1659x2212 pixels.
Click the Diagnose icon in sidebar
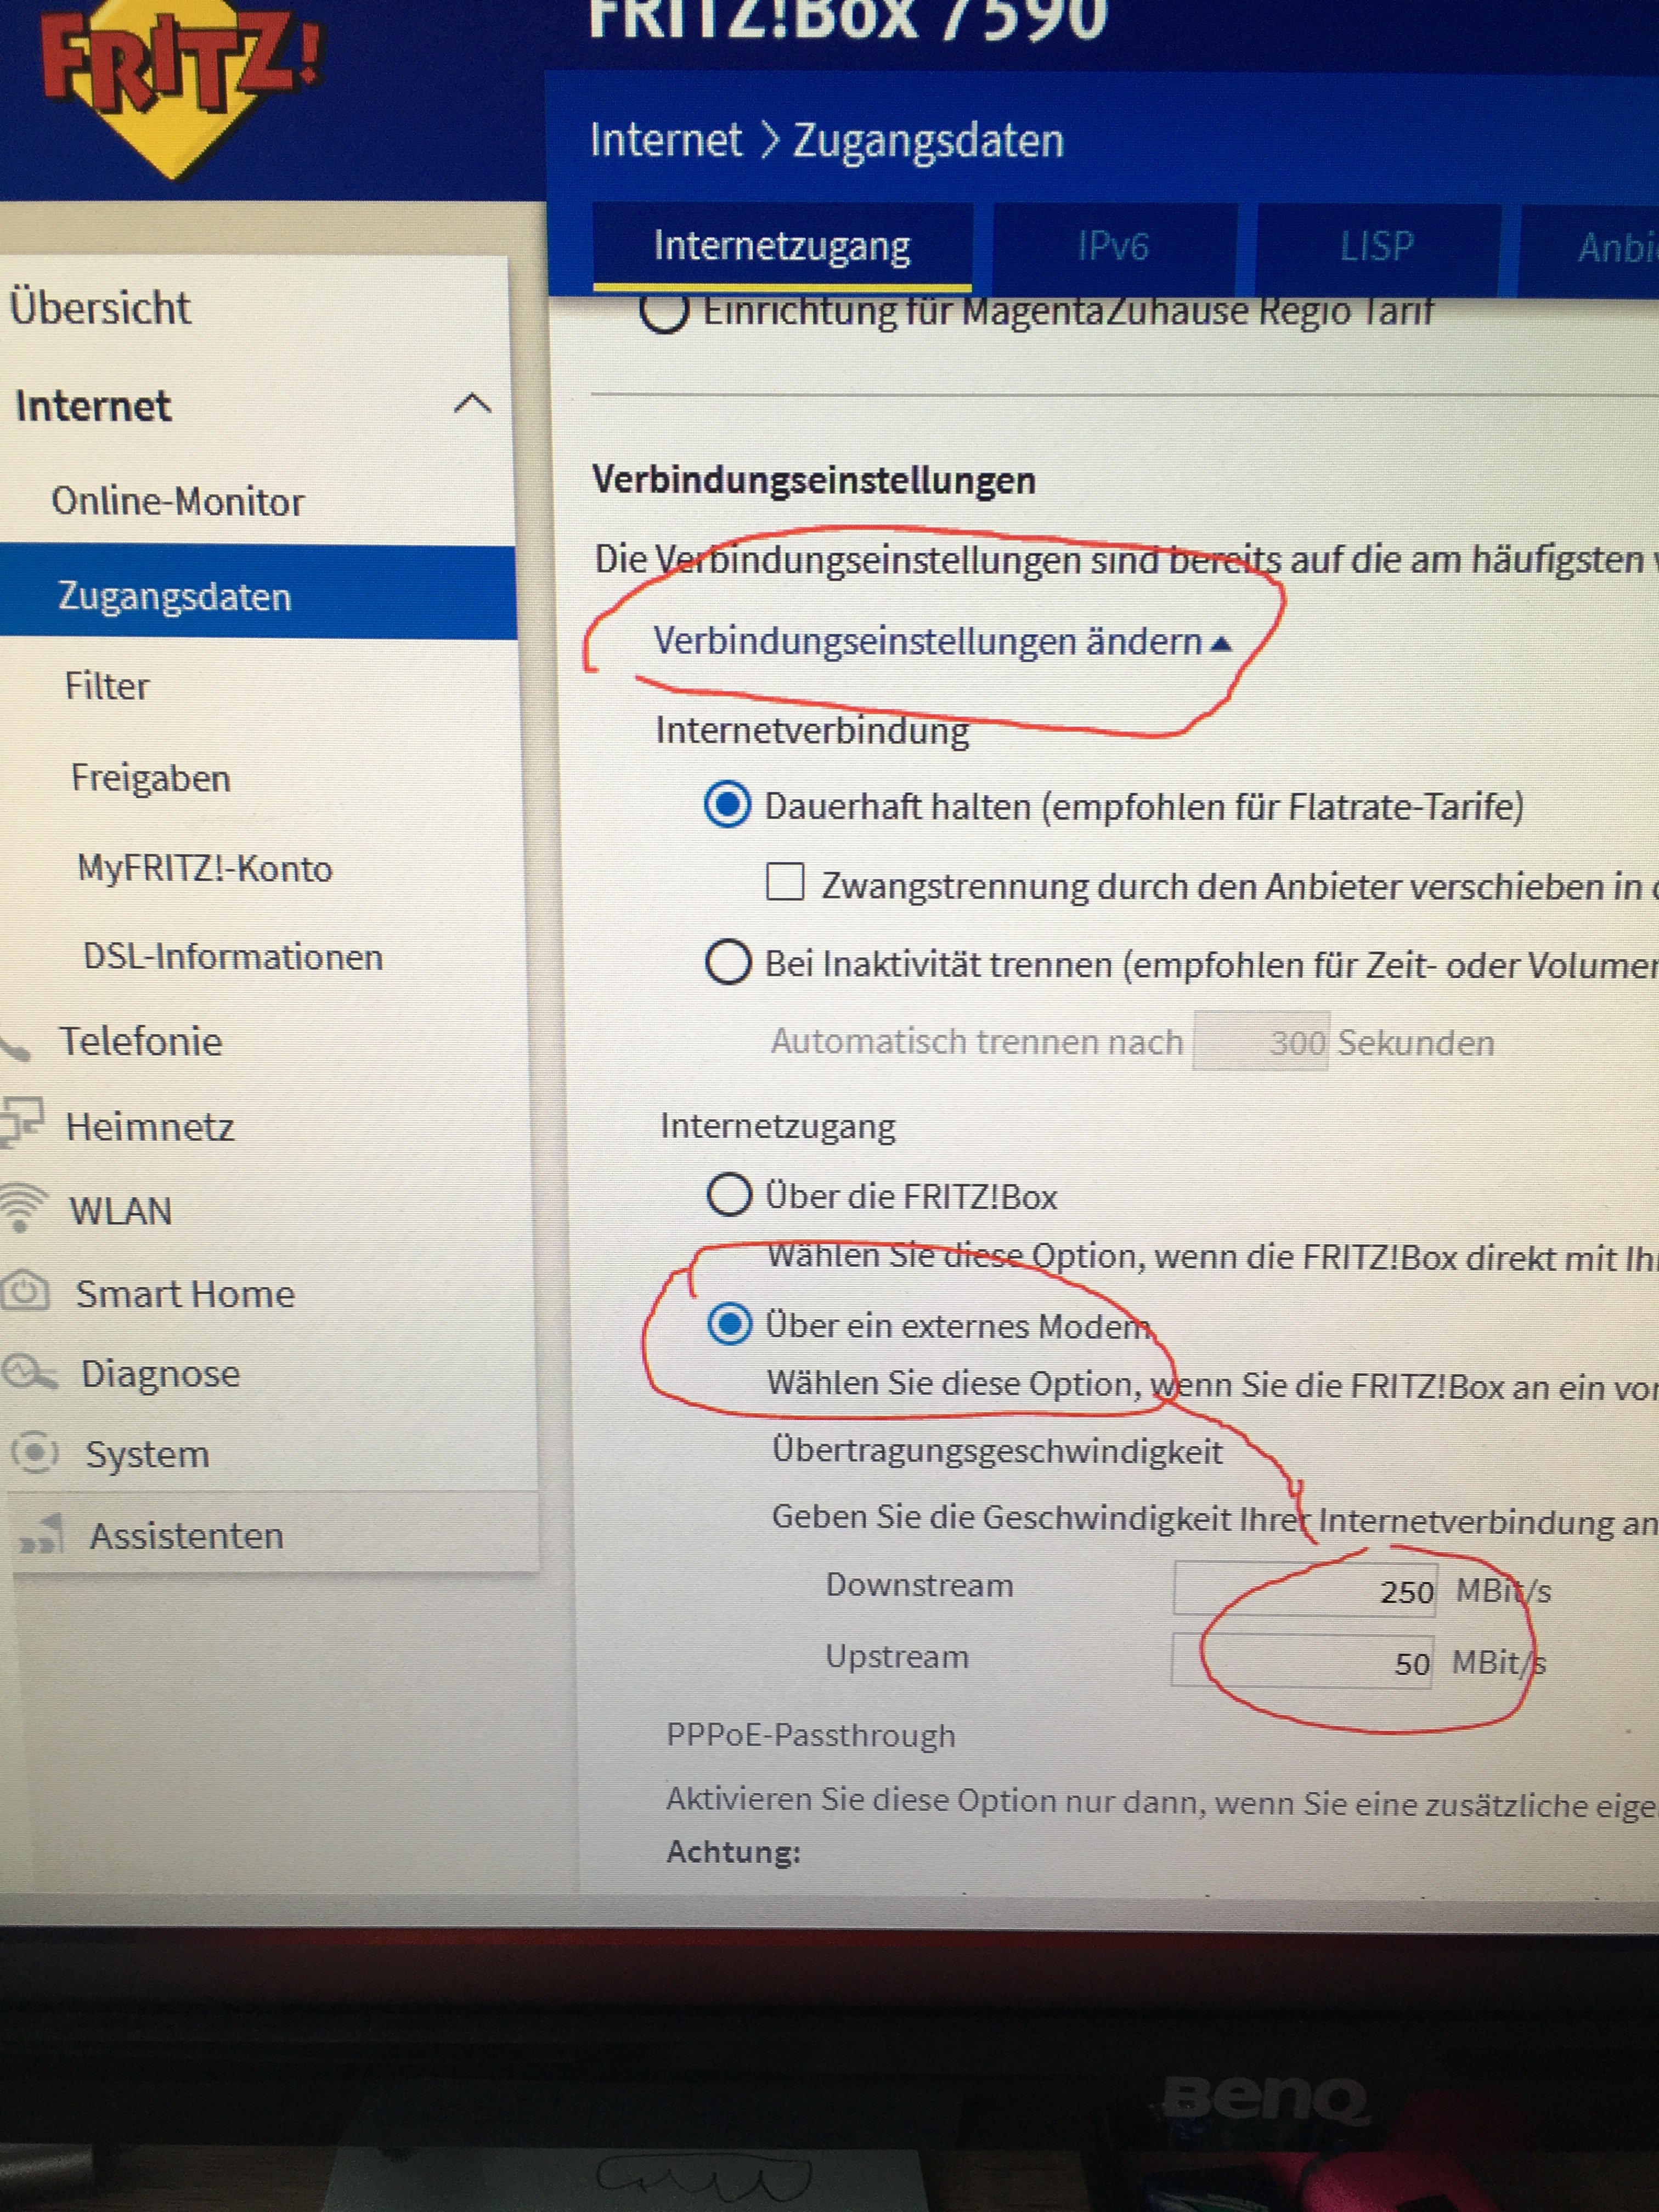[x=29, y=1372]
